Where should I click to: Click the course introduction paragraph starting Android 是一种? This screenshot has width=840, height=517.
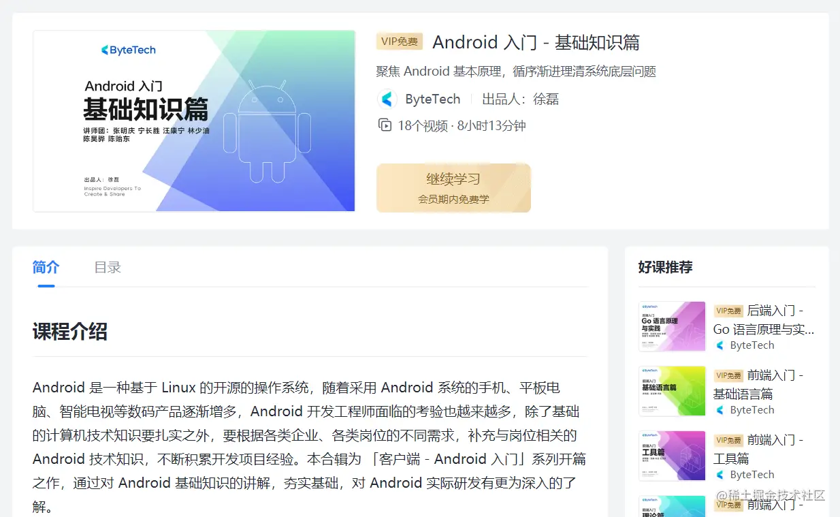coord(309,447)
